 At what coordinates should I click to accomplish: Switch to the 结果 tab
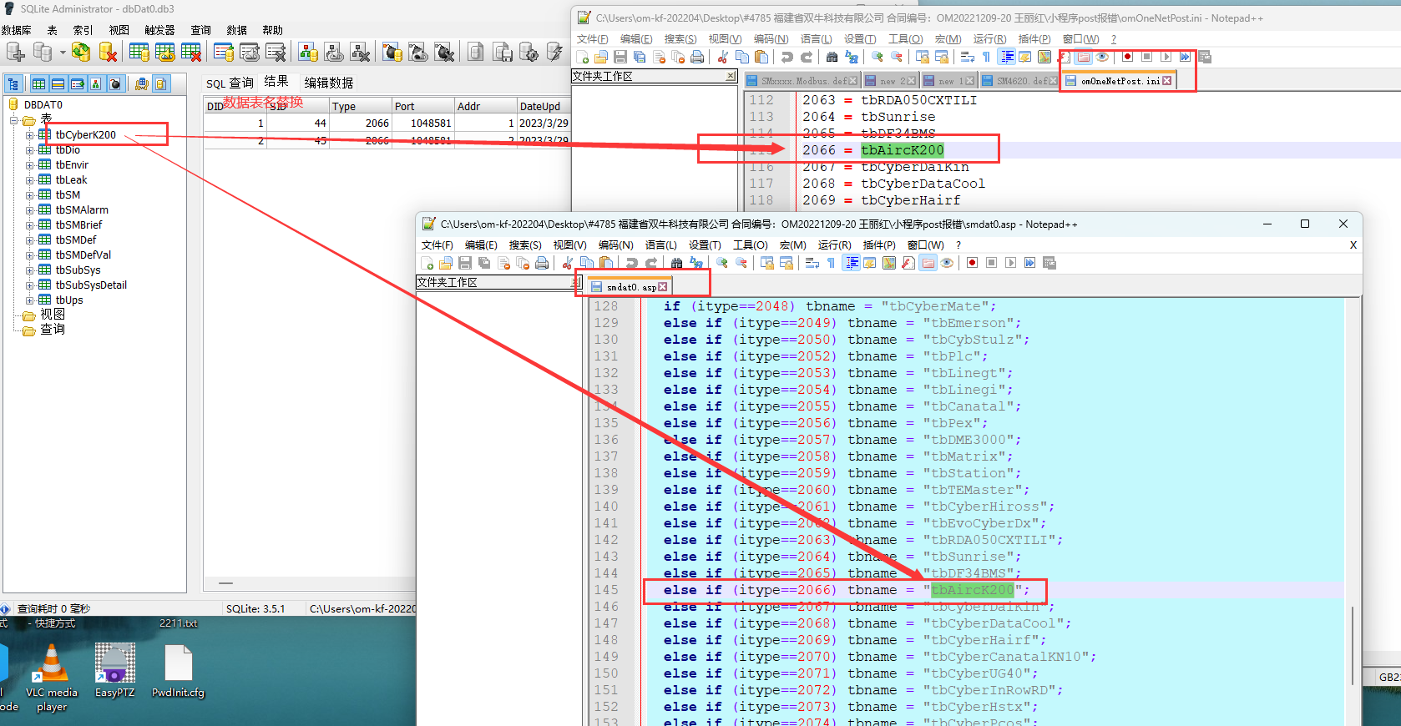tap(276, 81)
